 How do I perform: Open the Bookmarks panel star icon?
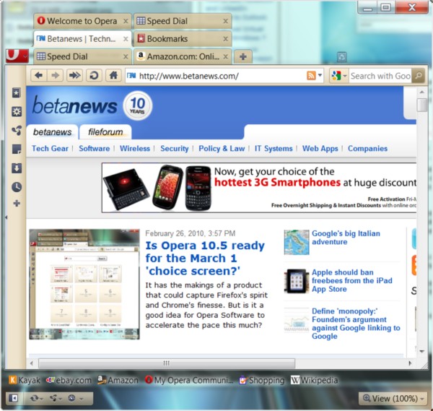[17, 93]
